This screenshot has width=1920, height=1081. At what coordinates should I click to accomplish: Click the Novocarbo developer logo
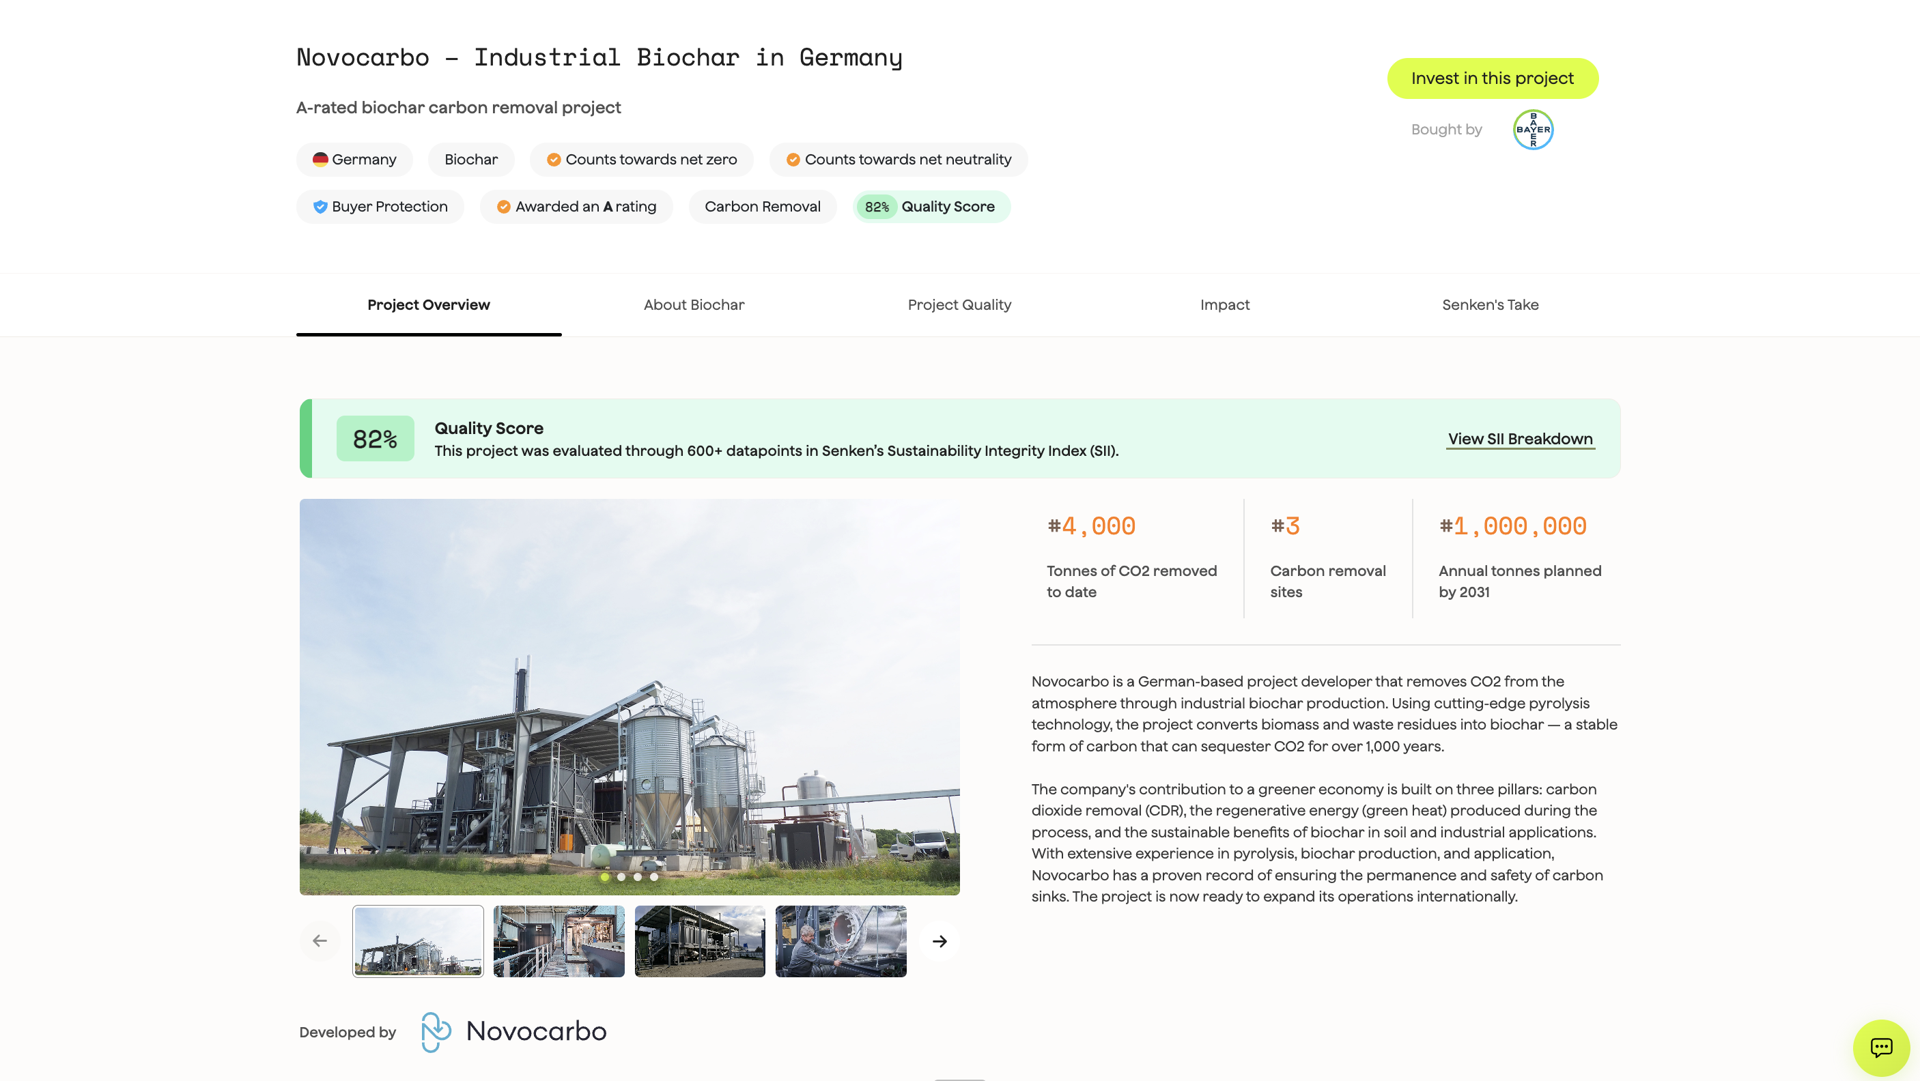513,1032
